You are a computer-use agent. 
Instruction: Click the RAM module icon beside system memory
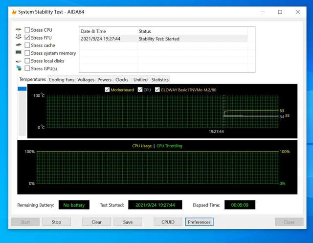(x=19, y=52)
